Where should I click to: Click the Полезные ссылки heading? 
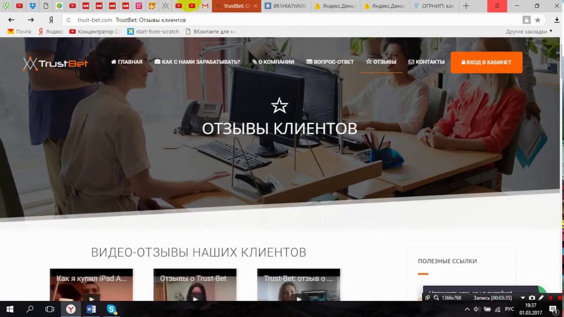[x=447, y=261]
